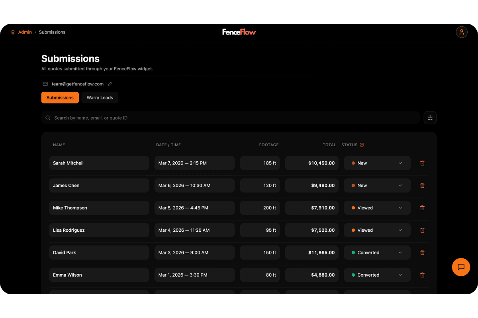The width and height of the screenshot is (478, 318).
Task: Click inside the search input field
Action: (x=199, y=118)
